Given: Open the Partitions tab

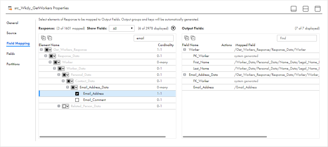Looking at the screenshot, I should (13, 64).
